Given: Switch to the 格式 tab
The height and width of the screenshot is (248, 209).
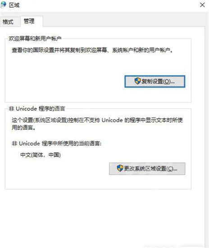Looking at the screenshot, I should tap(8, 22).
